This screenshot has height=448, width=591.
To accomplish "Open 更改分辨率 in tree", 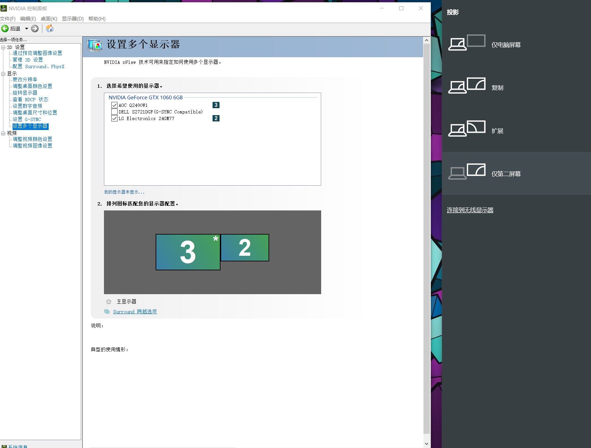I will (x=25, y=80).
